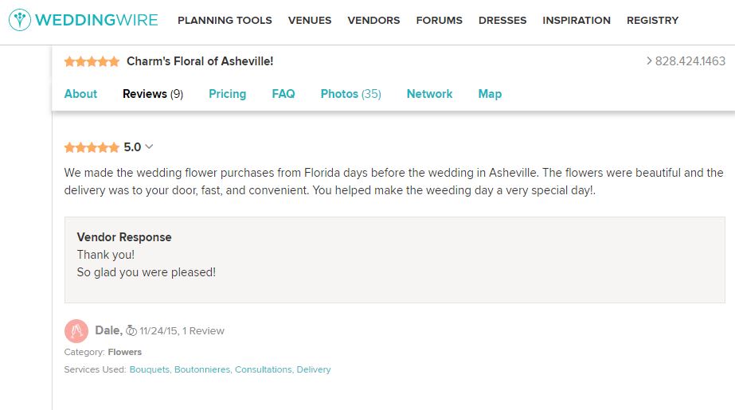Click the WeddingWire logo icon
735x410 pixels.
tap(20, 20)
